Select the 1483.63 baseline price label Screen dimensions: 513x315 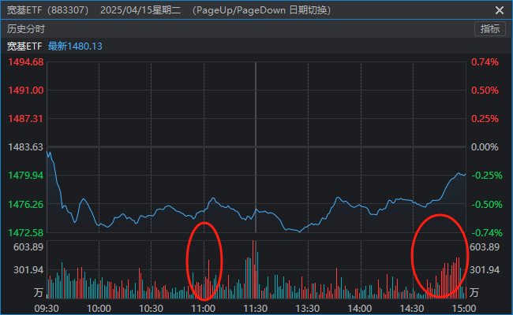pos(25,147)
